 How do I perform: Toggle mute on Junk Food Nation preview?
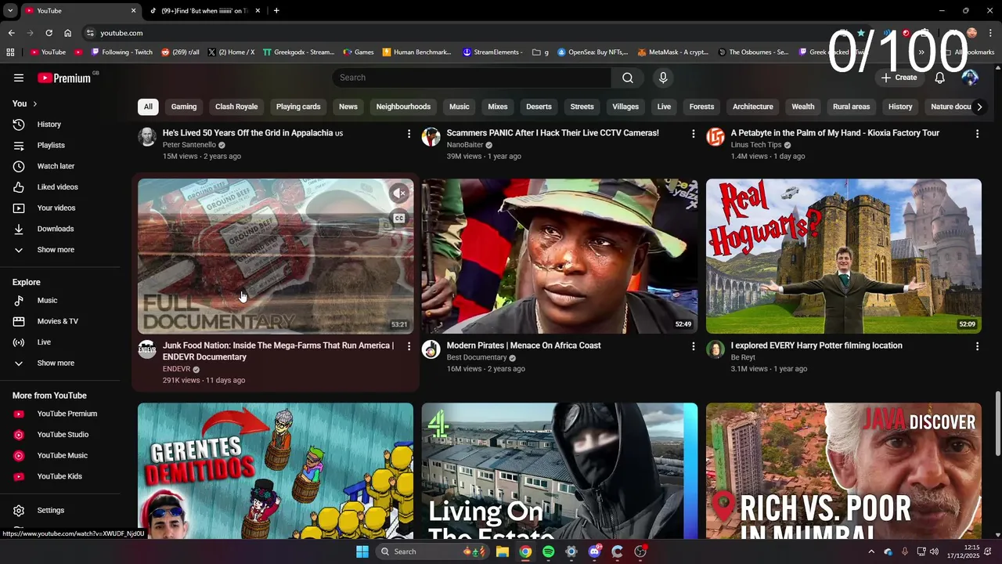399,193
